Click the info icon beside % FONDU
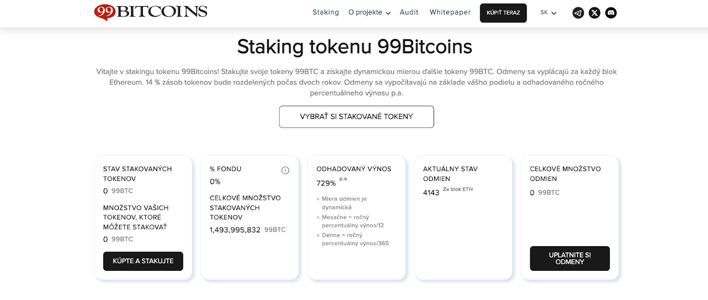708x300 pixels. [285, 170]
